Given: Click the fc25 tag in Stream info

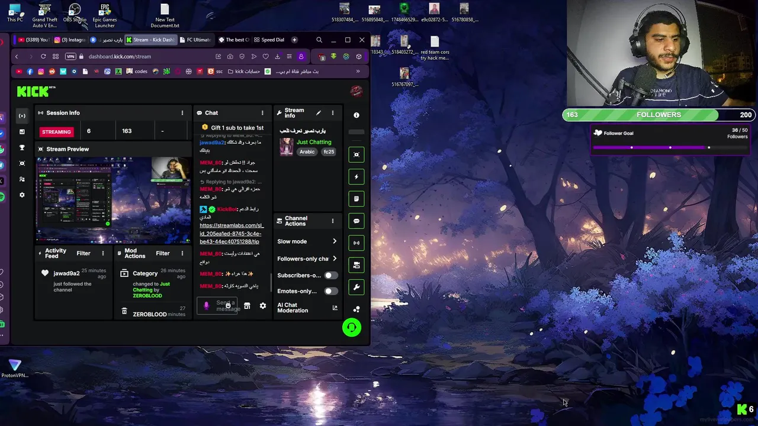Looking at the screenshot, I should [329, 152].
